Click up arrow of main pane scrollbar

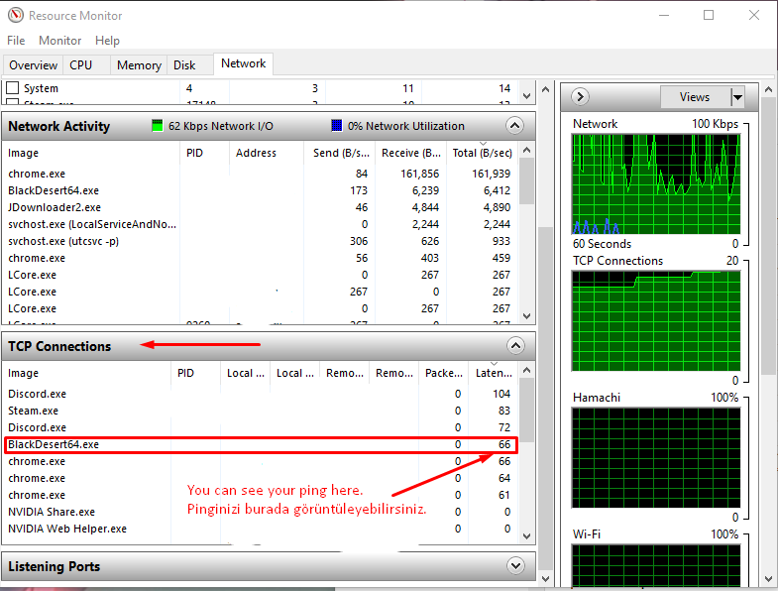tap(545, 89)
